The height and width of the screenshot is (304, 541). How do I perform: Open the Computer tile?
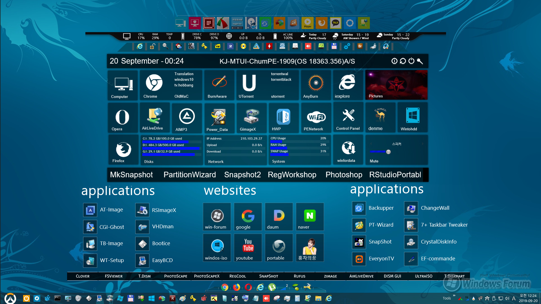coord(123,85)
